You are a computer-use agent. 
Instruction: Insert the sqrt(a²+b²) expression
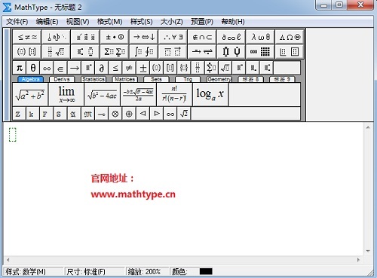coord(30,94)
